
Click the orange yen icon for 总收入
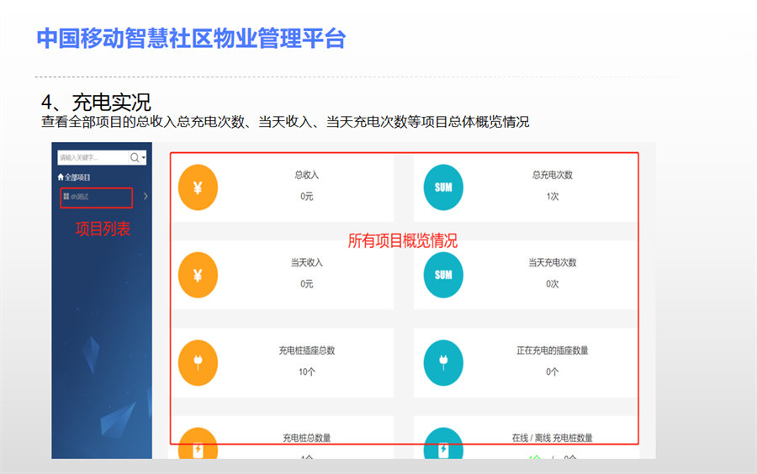tap(198, 187)
